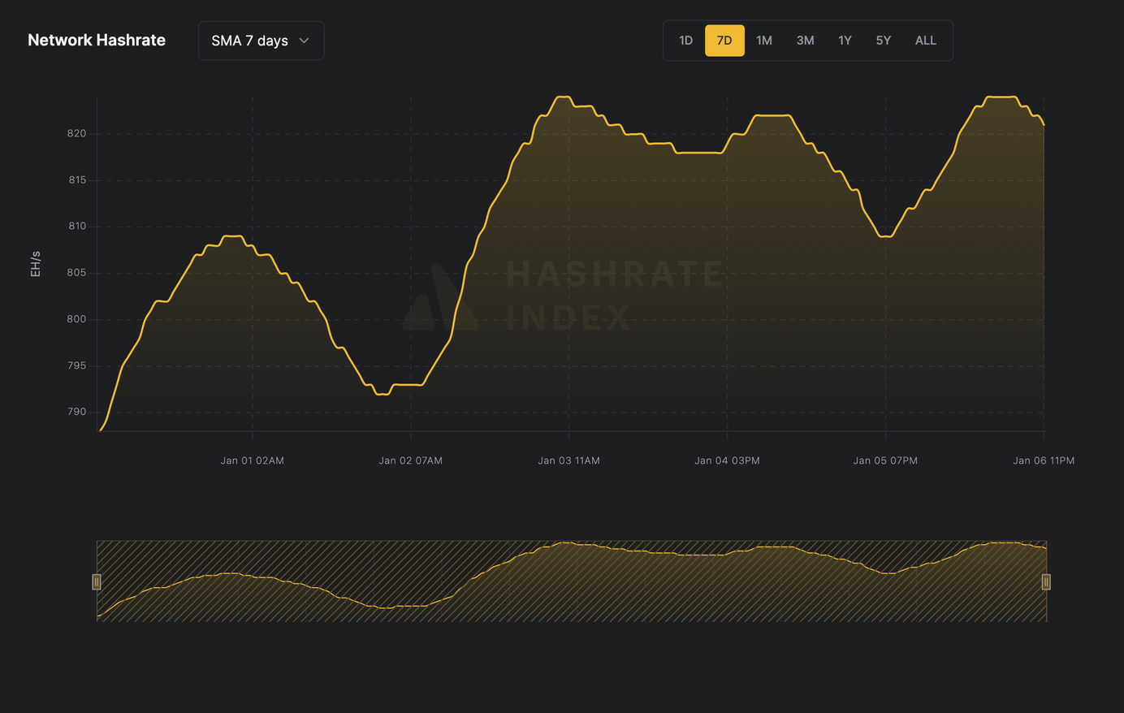Click the chevron arrow beside SMA 7 days
The image size is (1124, 713).
[x=304, y=41]
